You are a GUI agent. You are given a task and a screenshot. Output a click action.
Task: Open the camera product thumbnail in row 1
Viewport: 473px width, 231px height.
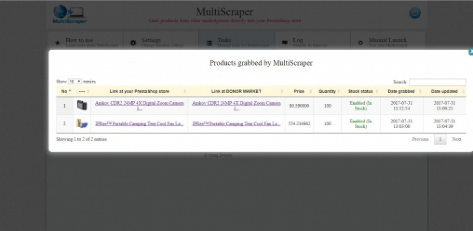(x=82, y=105)
